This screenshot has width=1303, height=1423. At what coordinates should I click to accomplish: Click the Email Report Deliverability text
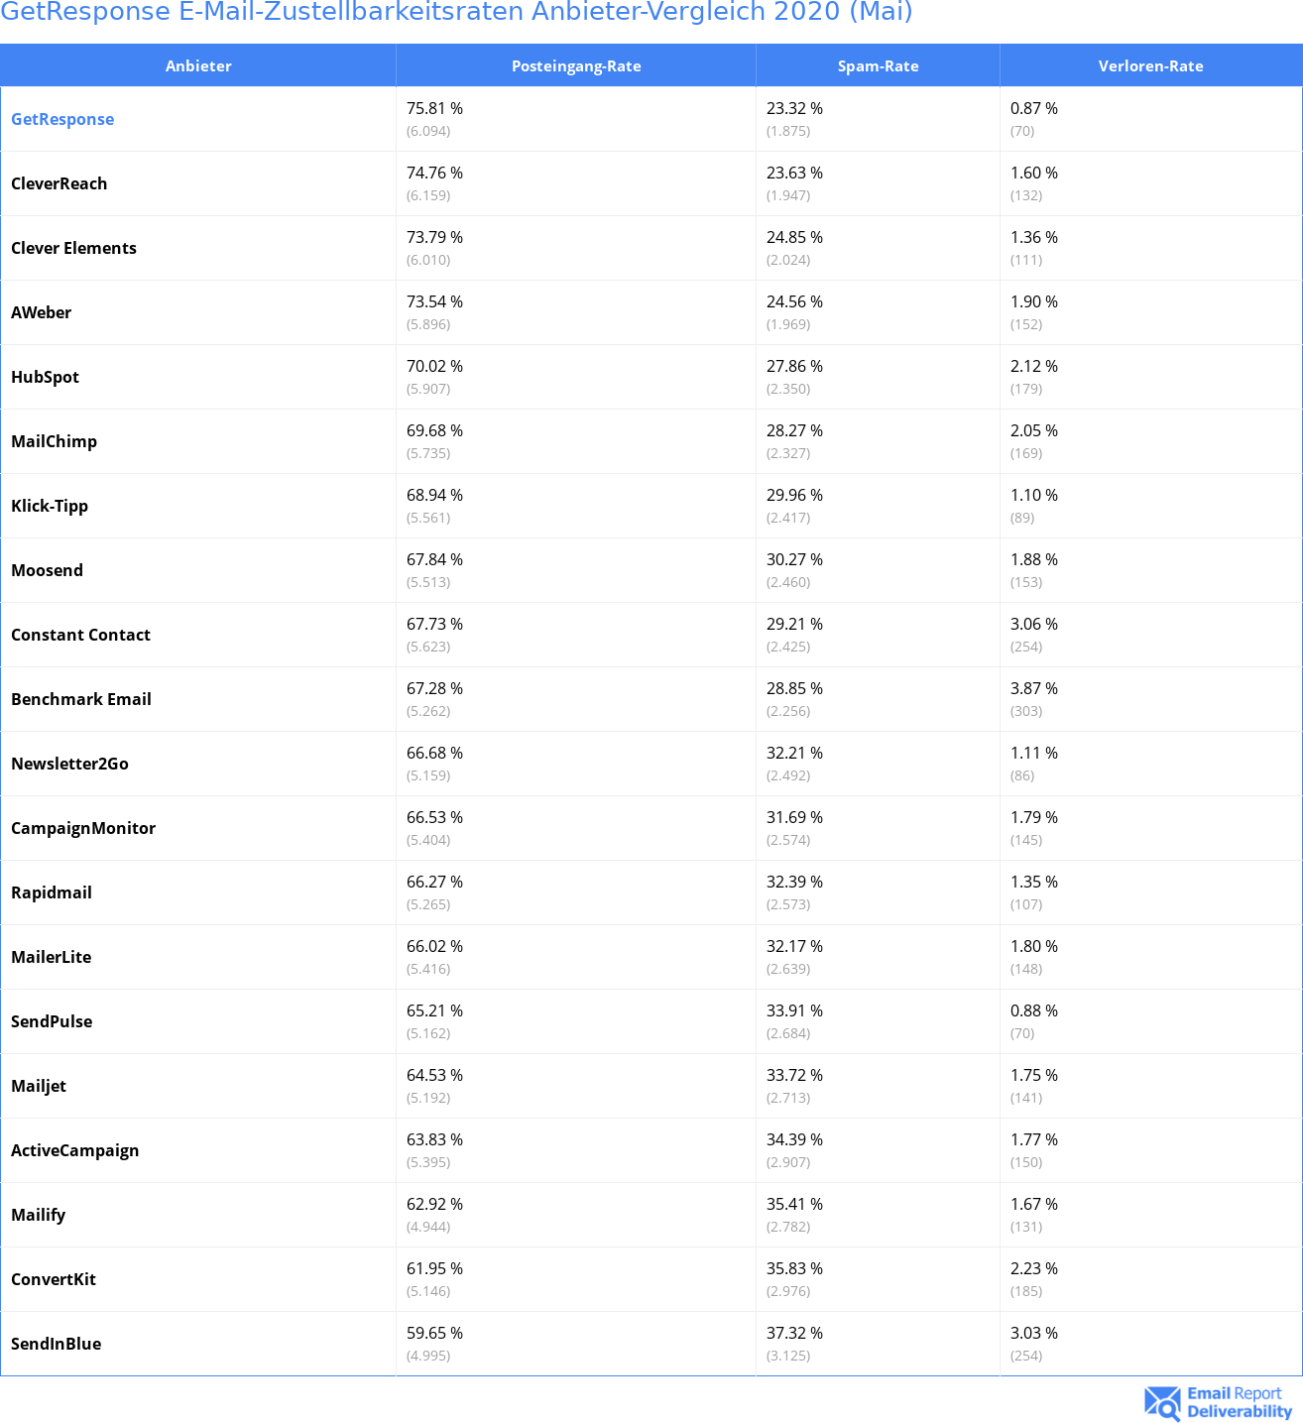pos(1240,1402)
